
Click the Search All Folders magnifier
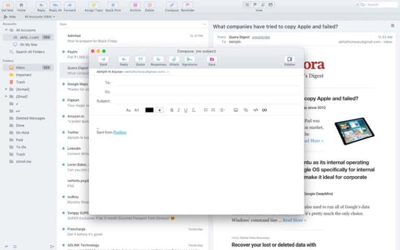11,52
